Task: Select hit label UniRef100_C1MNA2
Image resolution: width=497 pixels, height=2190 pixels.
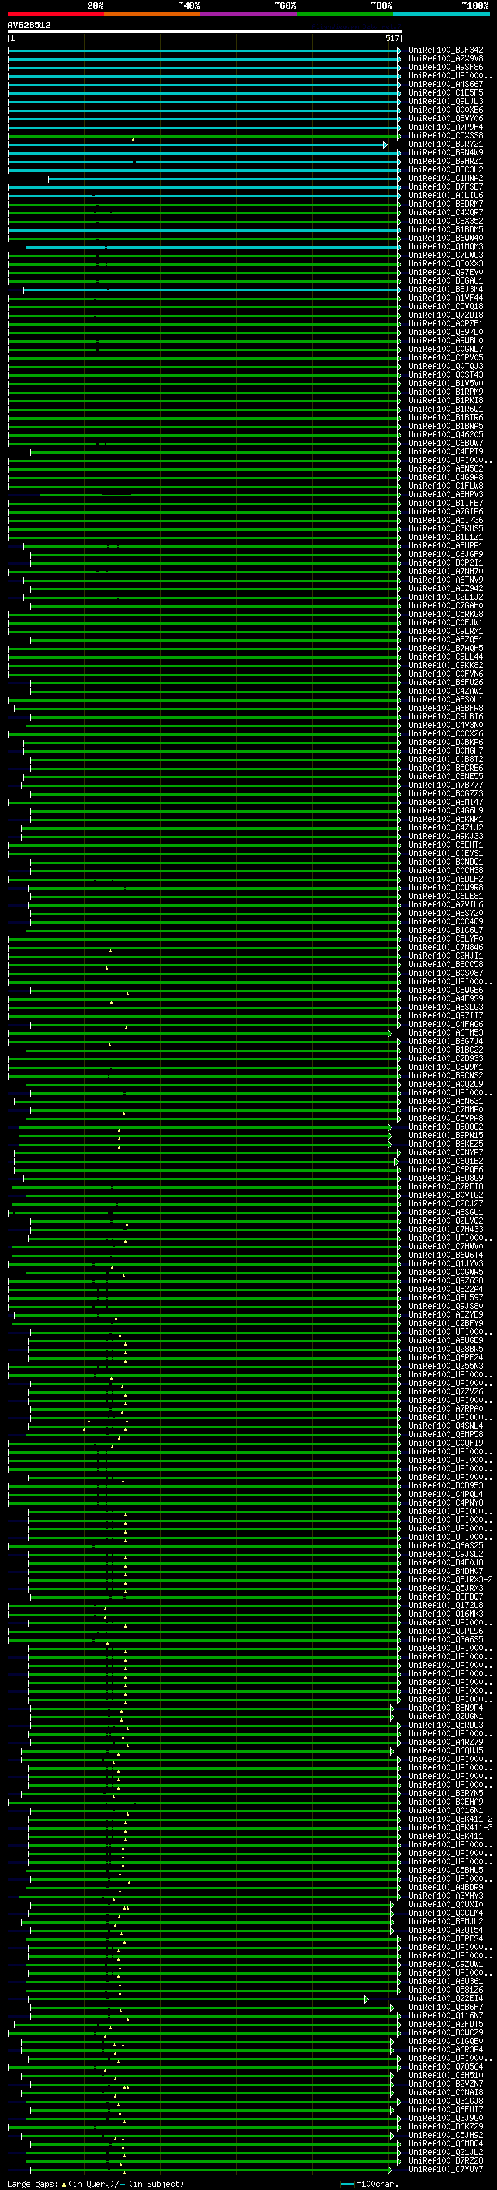Action: click(446, 179)
